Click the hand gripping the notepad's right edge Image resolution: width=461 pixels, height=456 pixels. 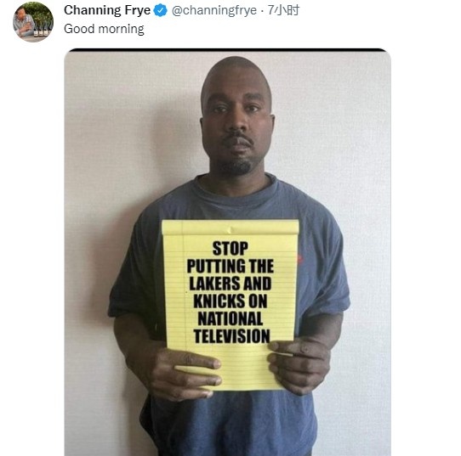coord(299,365)
